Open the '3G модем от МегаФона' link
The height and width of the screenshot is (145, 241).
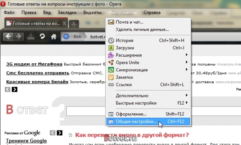tap(34, 64)
